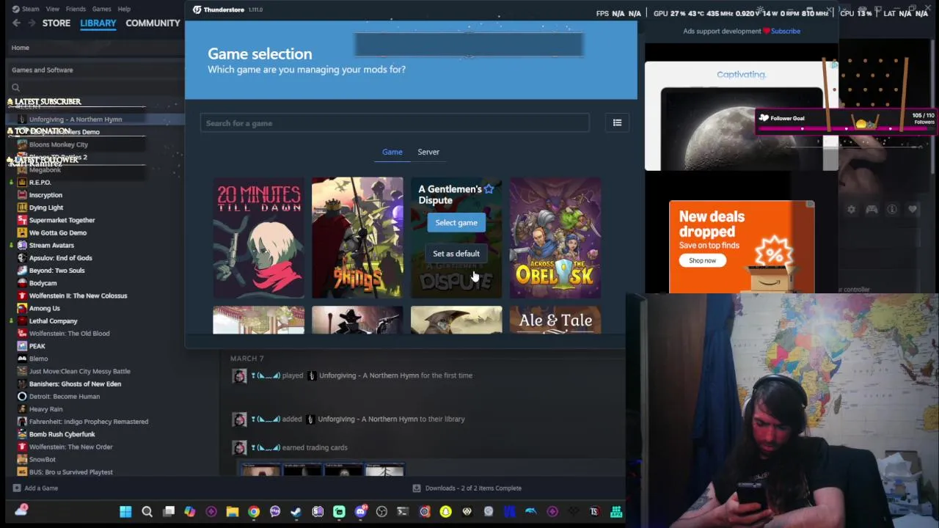
Task: Select Dying Light in library list
Action: point(45,208)
